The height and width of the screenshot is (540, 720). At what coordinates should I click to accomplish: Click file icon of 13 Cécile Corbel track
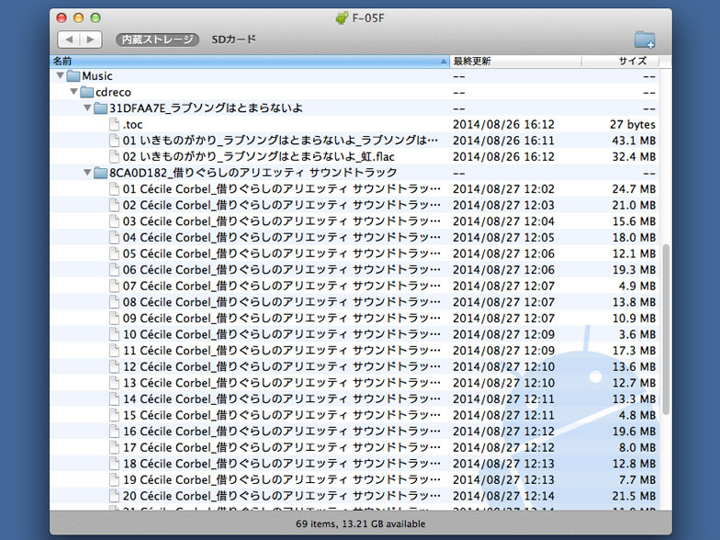pyautogui.click(x=114, y=382)
